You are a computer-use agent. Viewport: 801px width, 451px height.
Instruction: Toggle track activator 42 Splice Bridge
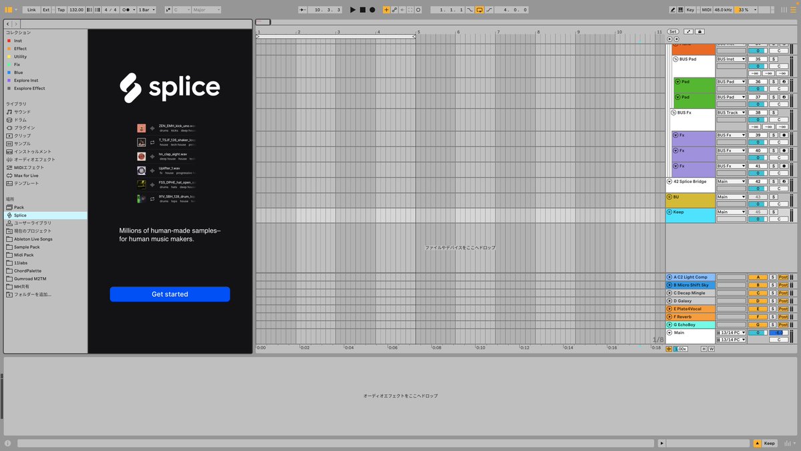[757, 181]
